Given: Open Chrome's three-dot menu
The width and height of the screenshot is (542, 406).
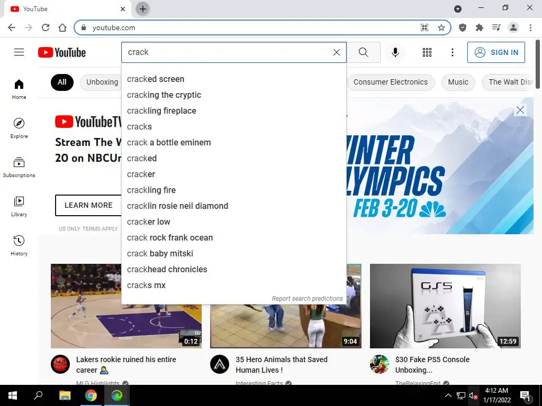Looking at the screenshot, I should point(530,27).
